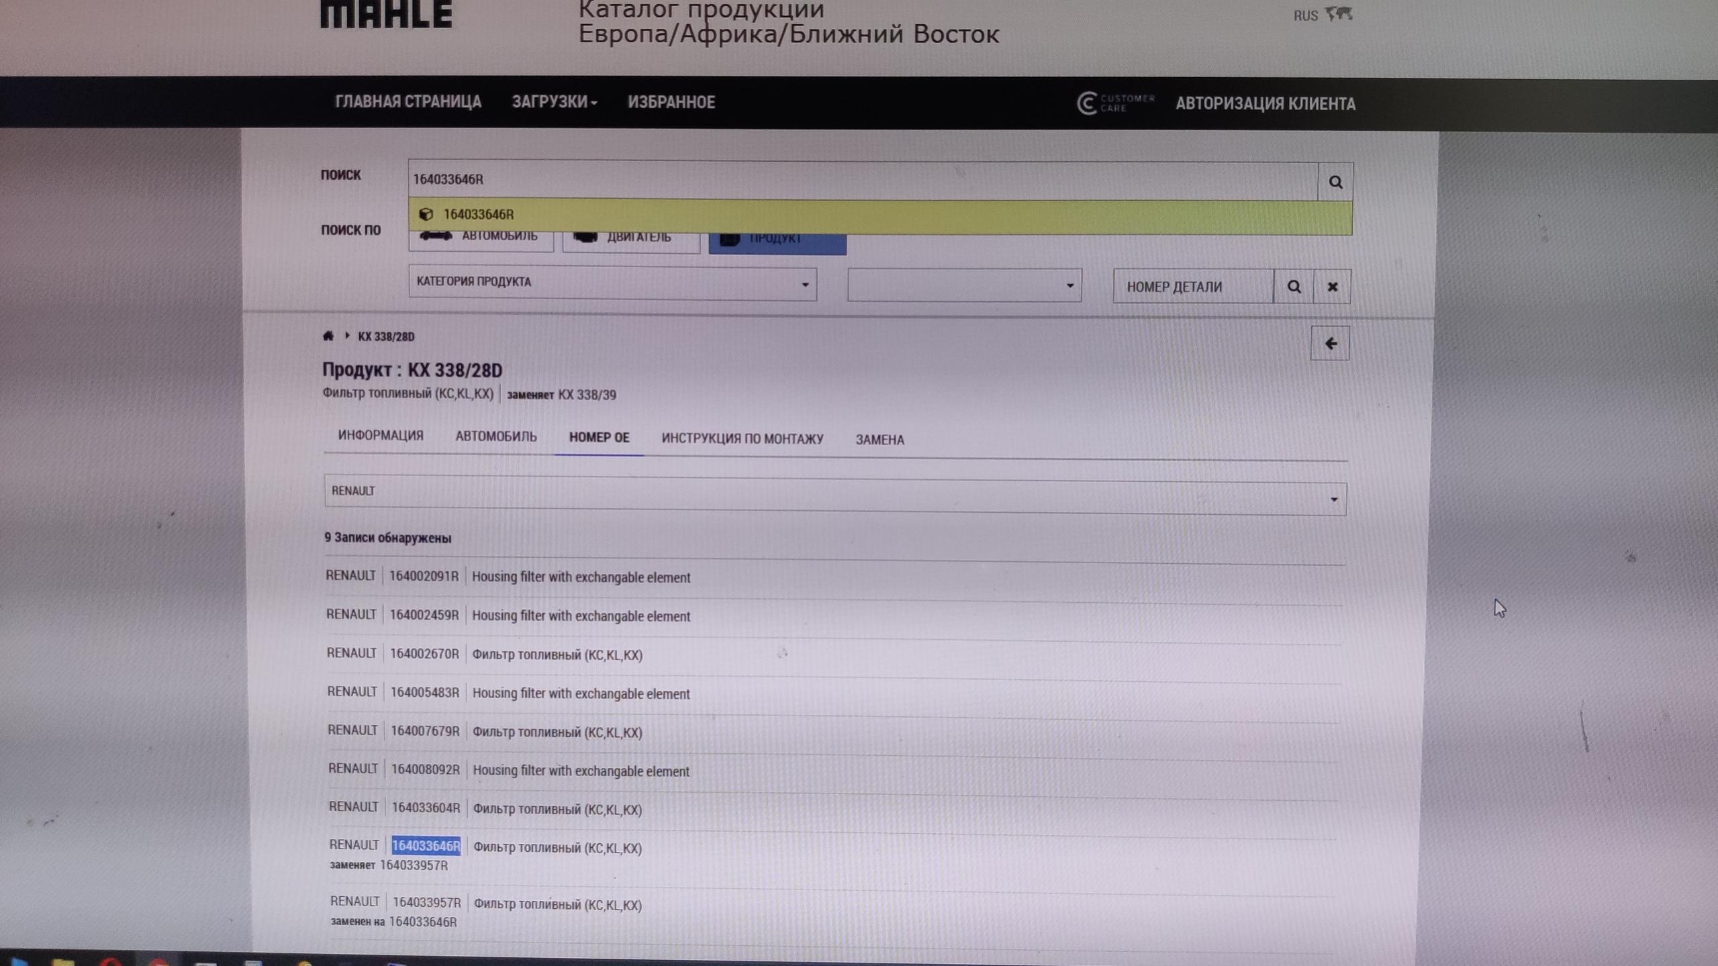Screen dimensions: 1718x966
Task: Select search by АВТОМОБИЛЬ
Action: [x=481, y=242]
